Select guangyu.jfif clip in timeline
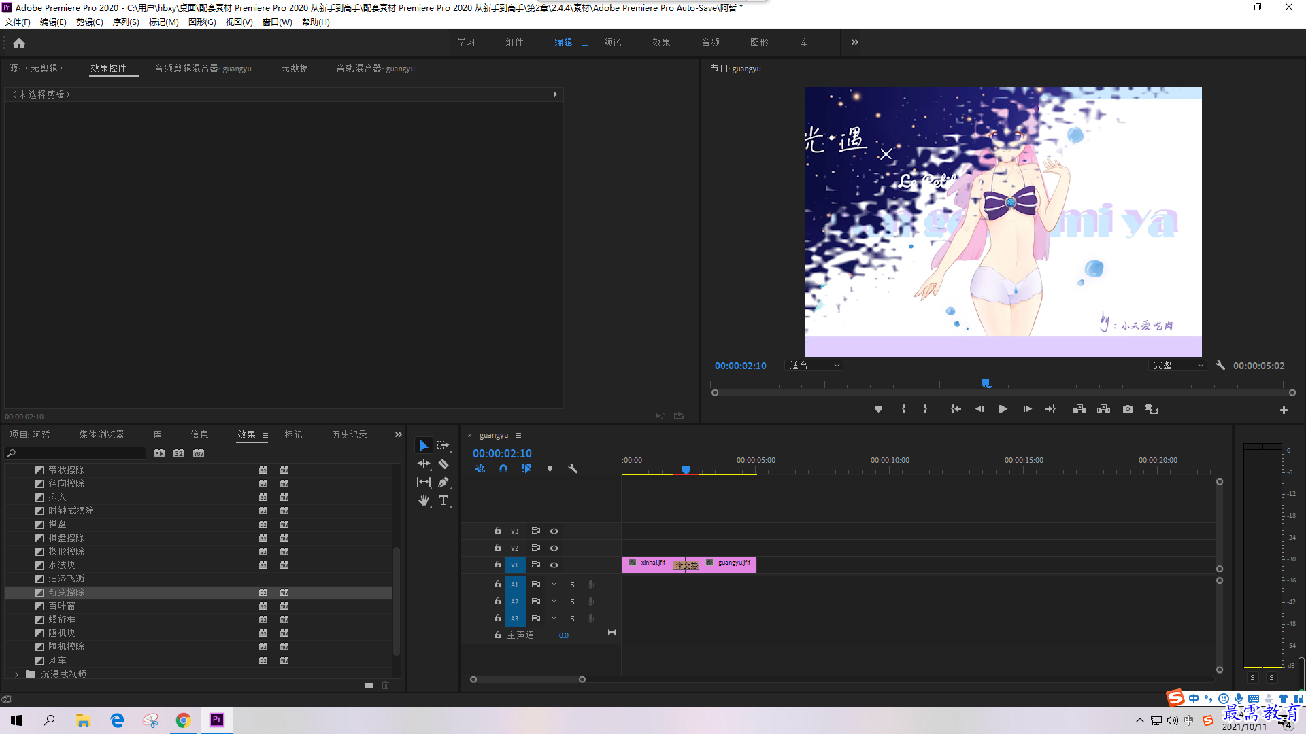The height and width of the screenshot is (734, 1306). [728, 564]
